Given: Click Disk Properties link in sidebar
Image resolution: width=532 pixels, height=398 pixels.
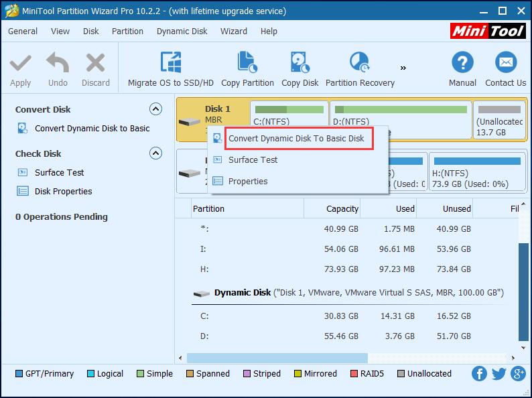Looking at the screenshot, I should pos(64,192).
